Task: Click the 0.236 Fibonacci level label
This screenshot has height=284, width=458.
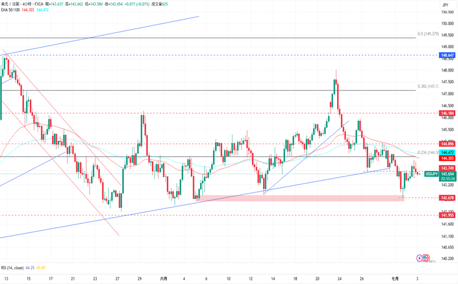Action: [x=428, y=153]
